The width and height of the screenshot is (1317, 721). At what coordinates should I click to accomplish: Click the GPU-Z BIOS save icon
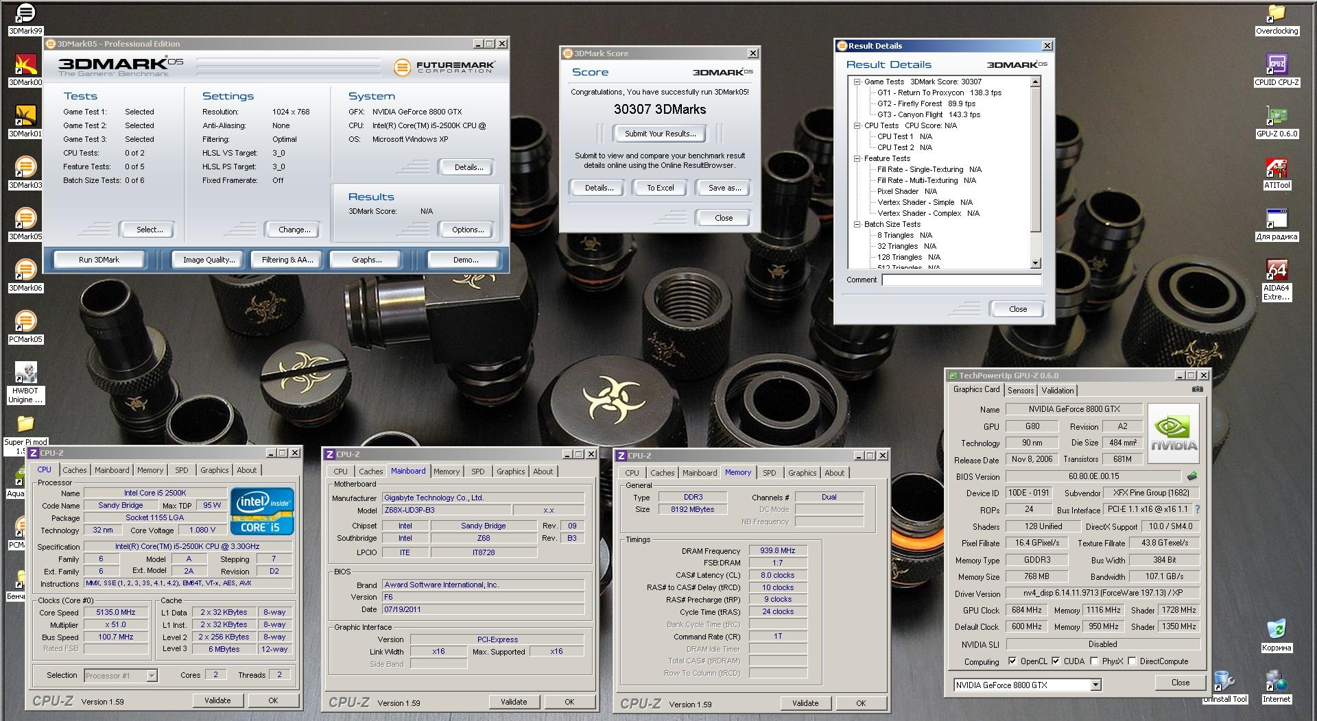[1192, 476]
